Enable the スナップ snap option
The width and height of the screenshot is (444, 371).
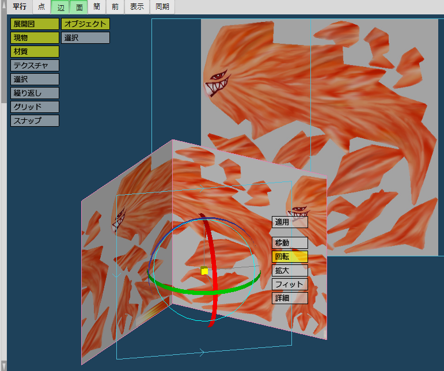(x=35, y=120)
